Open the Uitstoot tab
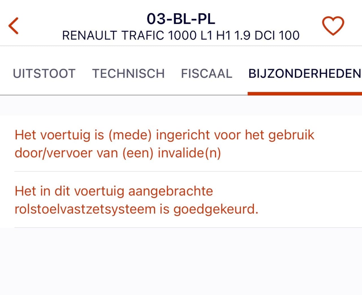362x295 pixels. click(x=44, y=74)
